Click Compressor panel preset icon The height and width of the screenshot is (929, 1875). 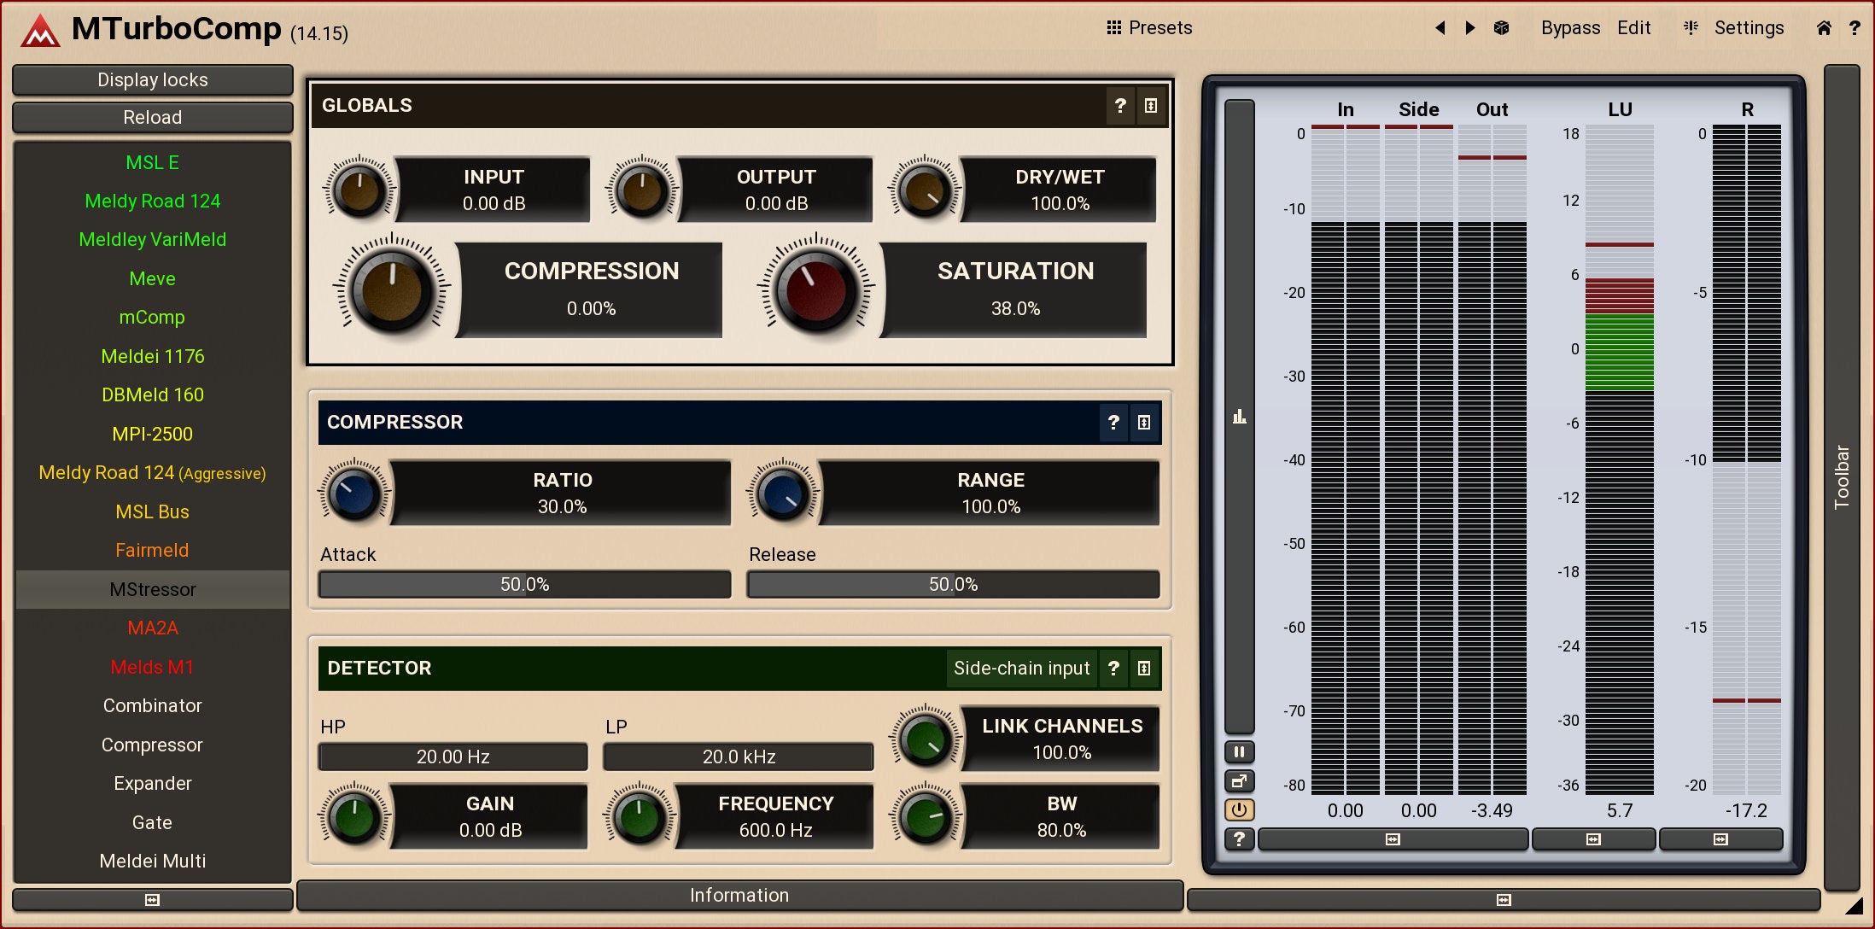pyautogui.click(x=1144, y=423)
